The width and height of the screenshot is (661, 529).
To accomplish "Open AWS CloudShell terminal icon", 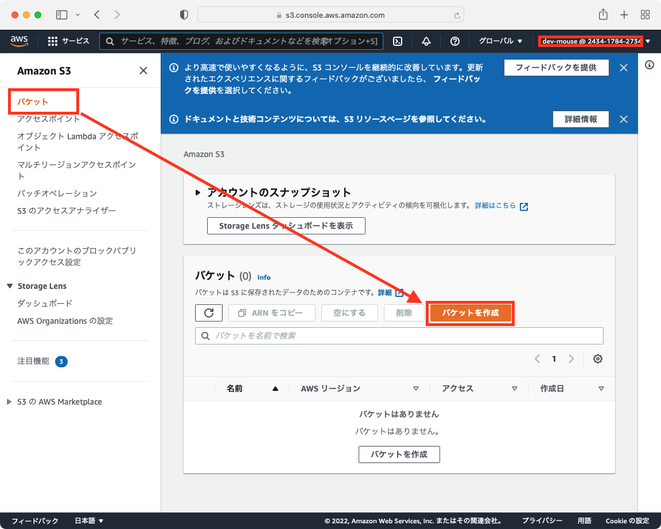I will [x=397, y=41].
